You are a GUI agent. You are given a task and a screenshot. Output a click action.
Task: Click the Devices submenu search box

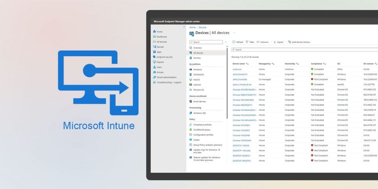click(x=206, y=42)
